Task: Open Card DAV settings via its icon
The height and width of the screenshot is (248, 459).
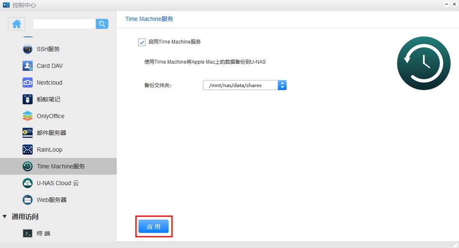Action: (27, 66)
